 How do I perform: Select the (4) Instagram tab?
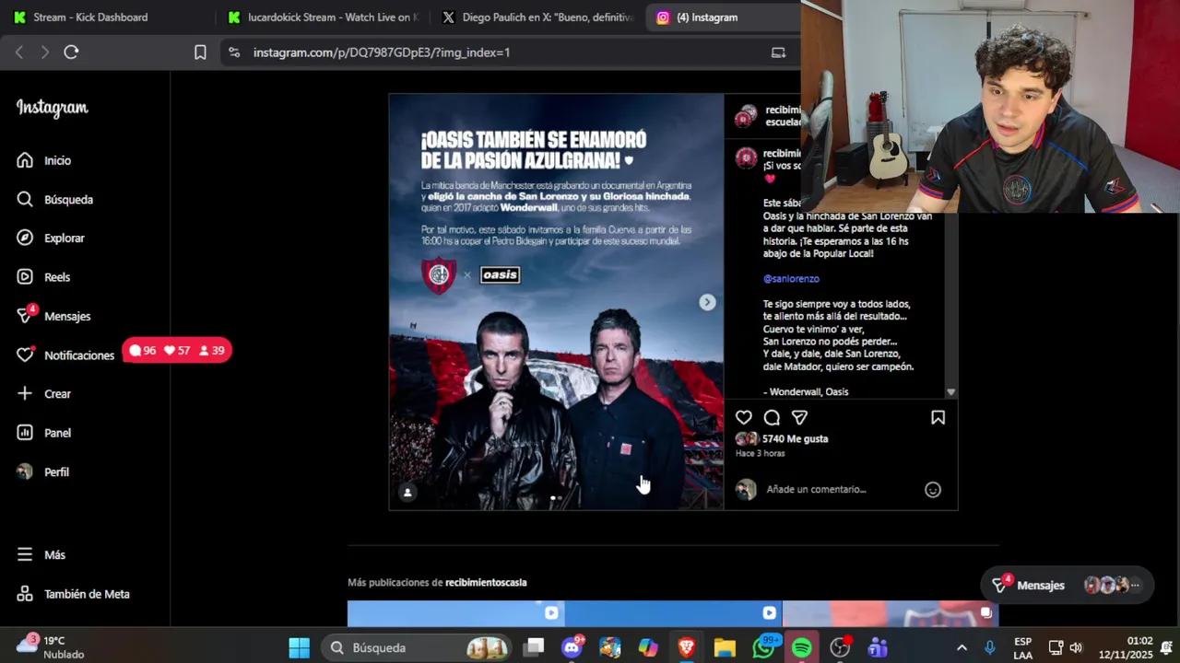tap(721, 17)
